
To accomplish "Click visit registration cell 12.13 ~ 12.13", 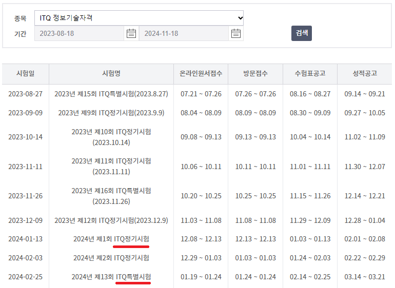I will click(255, 239).
